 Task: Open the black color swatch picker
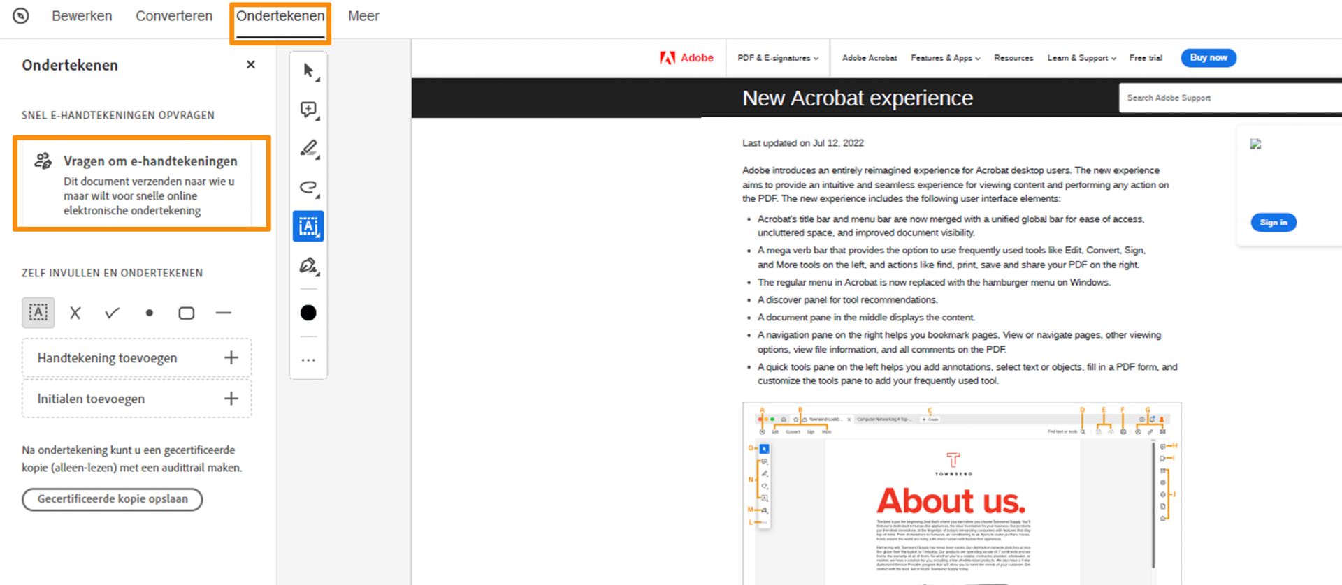point(308,313)
